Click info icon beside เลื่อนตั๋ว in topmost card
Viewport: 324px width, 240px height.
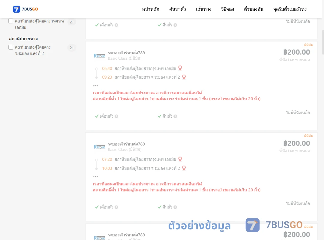(116, 25)
